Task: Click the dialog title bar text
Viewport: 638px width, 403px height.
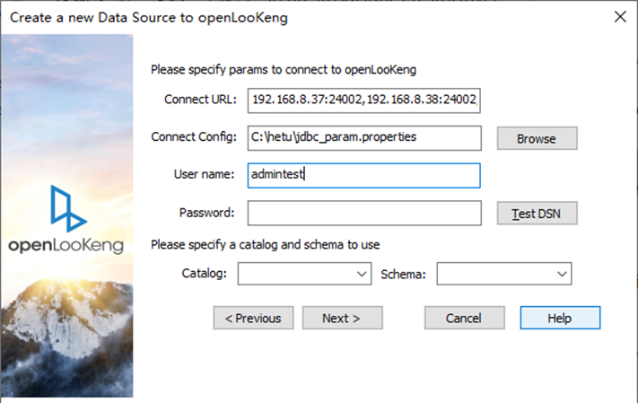Action: tap(149, 18)
